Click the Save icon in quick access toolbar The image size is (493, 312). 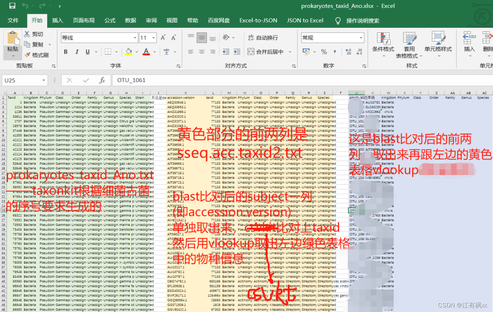click(12, 6)
